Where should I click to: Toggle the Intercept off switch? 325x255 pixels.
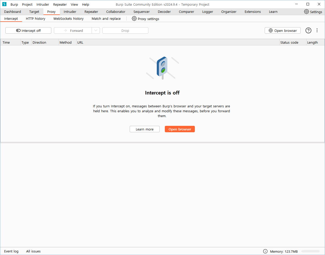tap(28, 30)
